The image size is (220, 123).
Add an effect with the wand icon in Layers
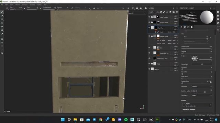point(157,12)
